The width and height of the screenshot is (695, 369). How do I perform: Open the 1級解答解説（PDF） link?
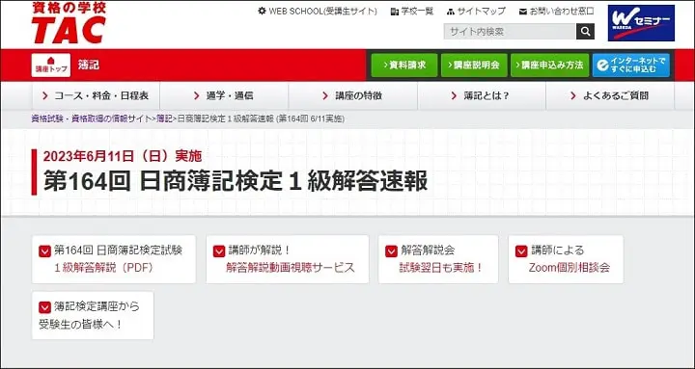(103, 268)
